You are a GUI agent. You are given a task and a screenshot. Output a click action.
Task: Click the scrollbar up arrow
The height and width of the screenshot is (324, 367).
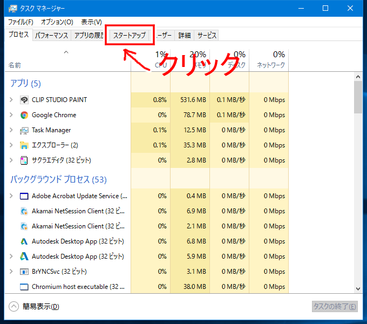358,77
